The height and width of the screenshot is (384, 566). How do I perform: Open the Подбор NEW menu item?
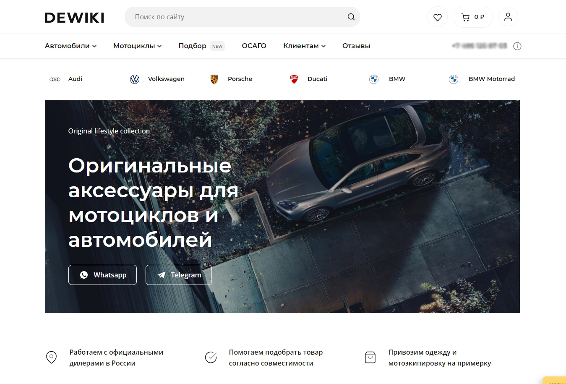[x=201, y=46]
